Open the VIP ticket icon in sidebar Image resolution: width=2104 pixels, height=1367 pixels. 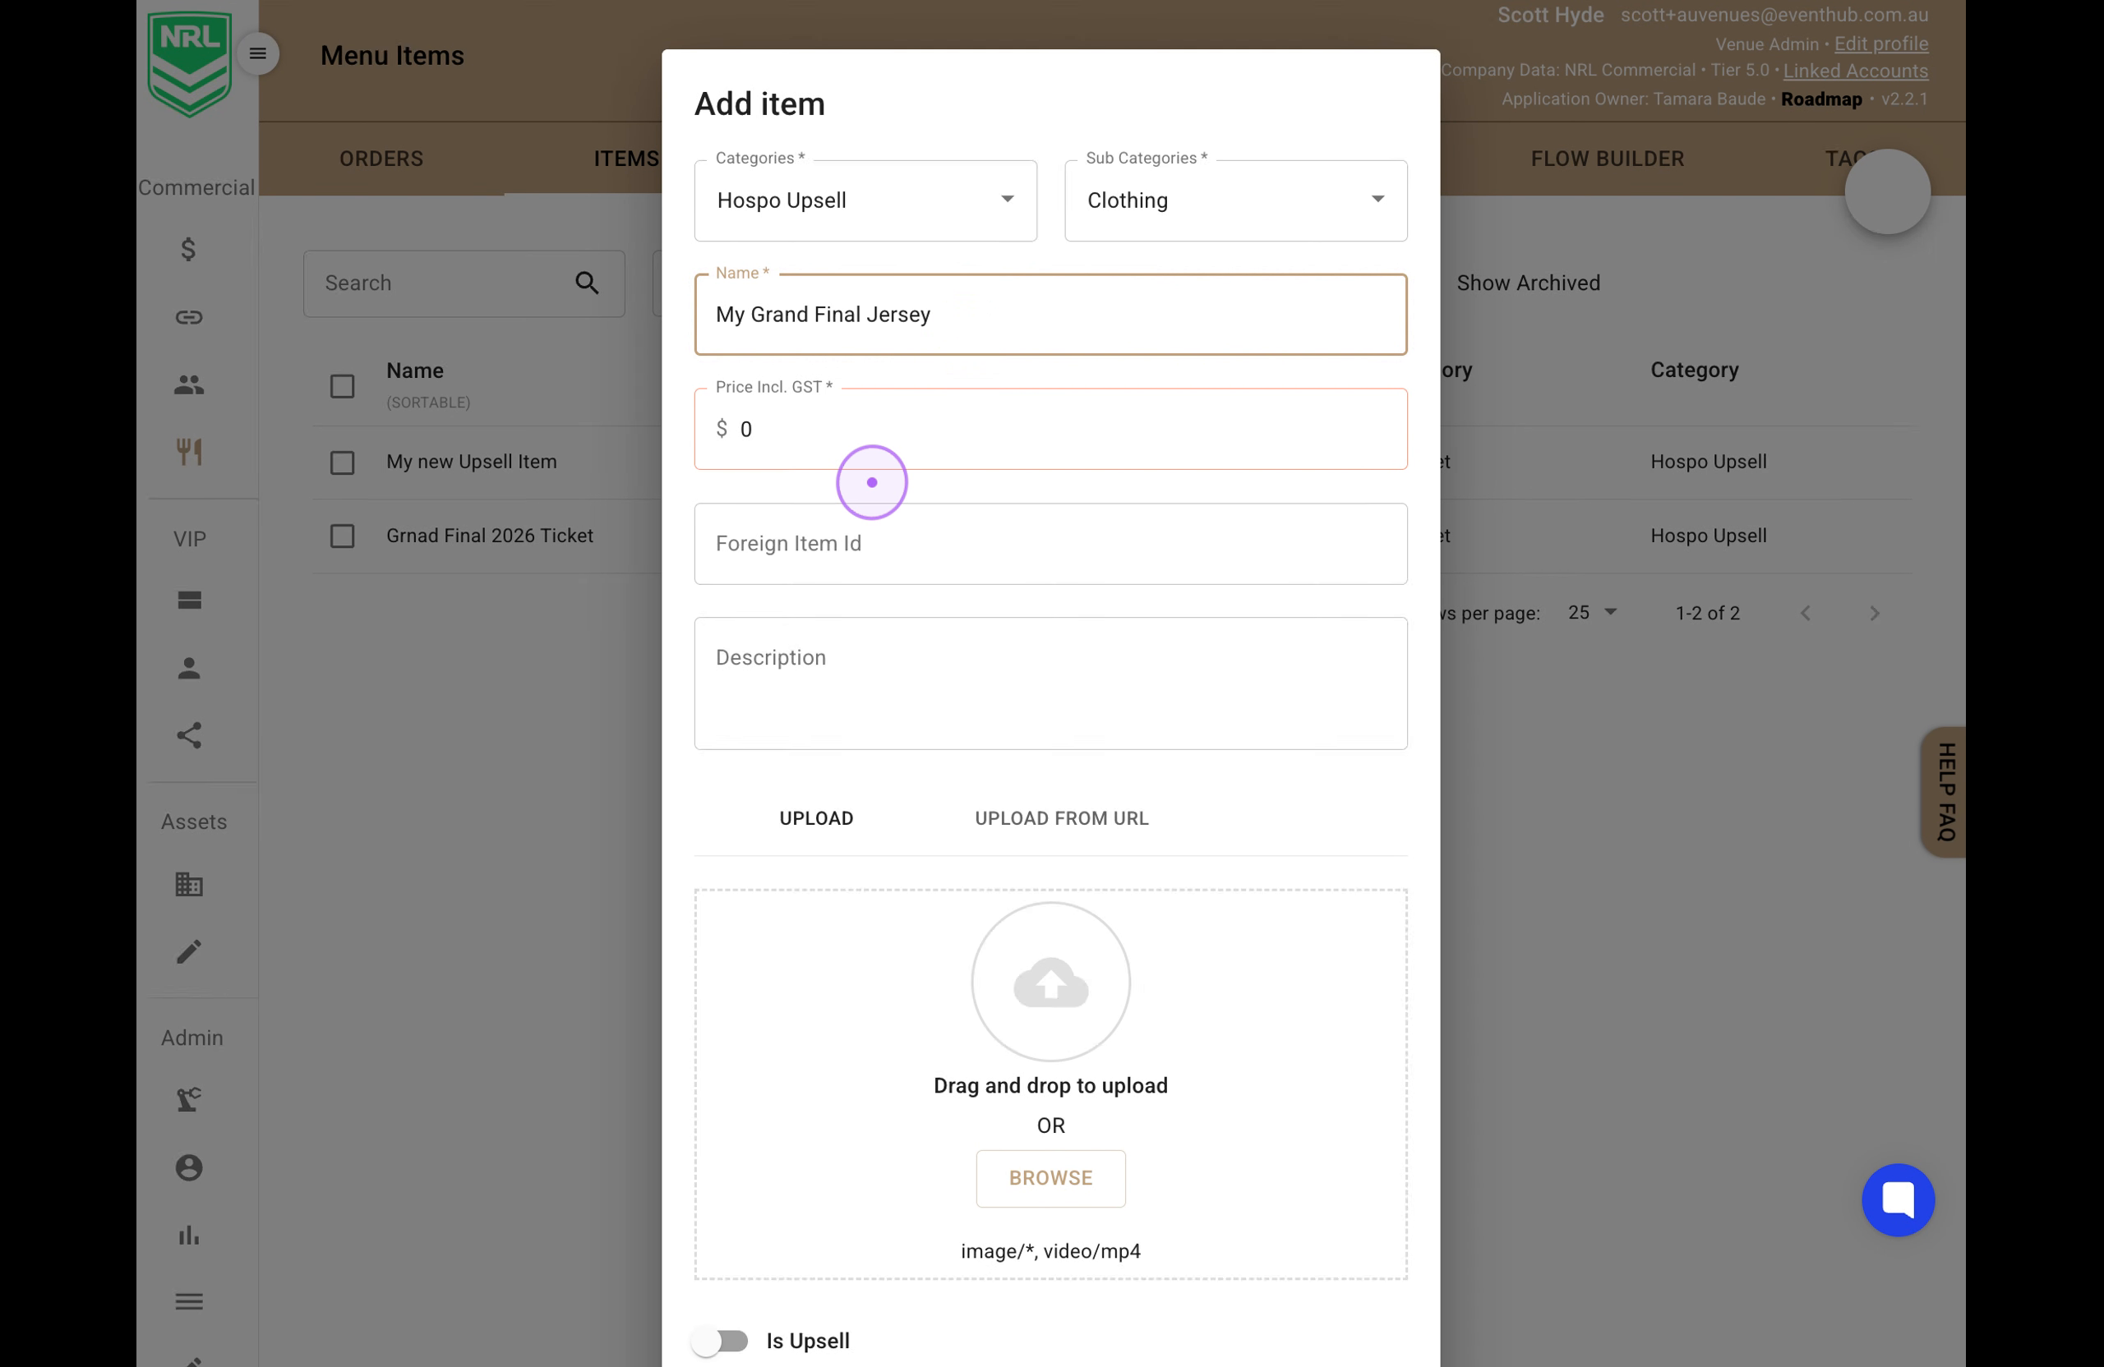(x=188, y=600)
